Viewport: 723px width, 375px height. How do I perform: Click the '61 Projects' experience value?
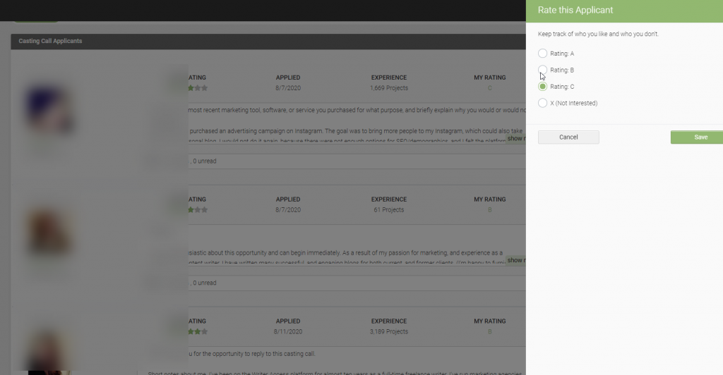[389, 210]
